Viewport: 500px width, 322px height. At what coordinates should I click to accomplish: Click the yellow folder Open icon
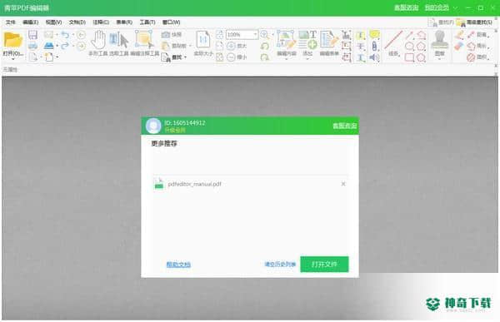[x=12, y=41]
